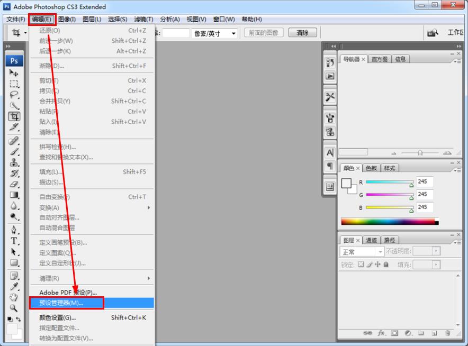Select the Zoom magnifier tool
The width and height of the screenshot is (468, 346).
[x=14, y=308]
